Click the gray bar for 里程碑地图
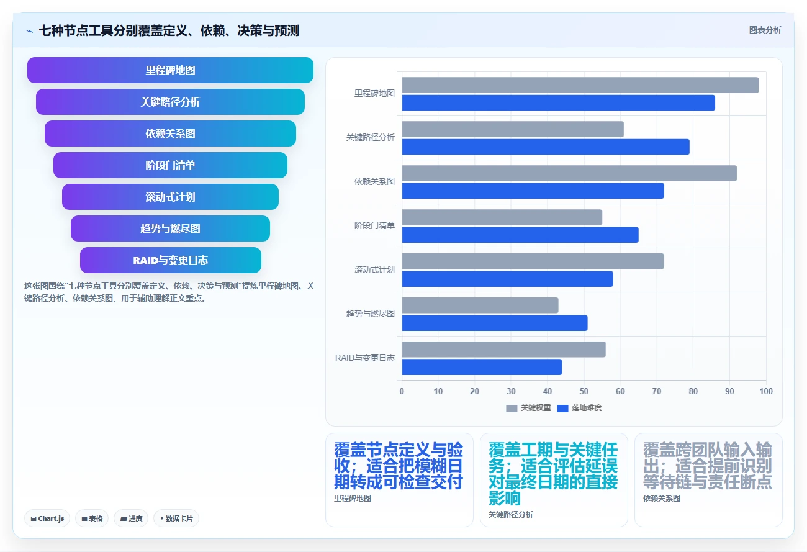 point(580,85)
